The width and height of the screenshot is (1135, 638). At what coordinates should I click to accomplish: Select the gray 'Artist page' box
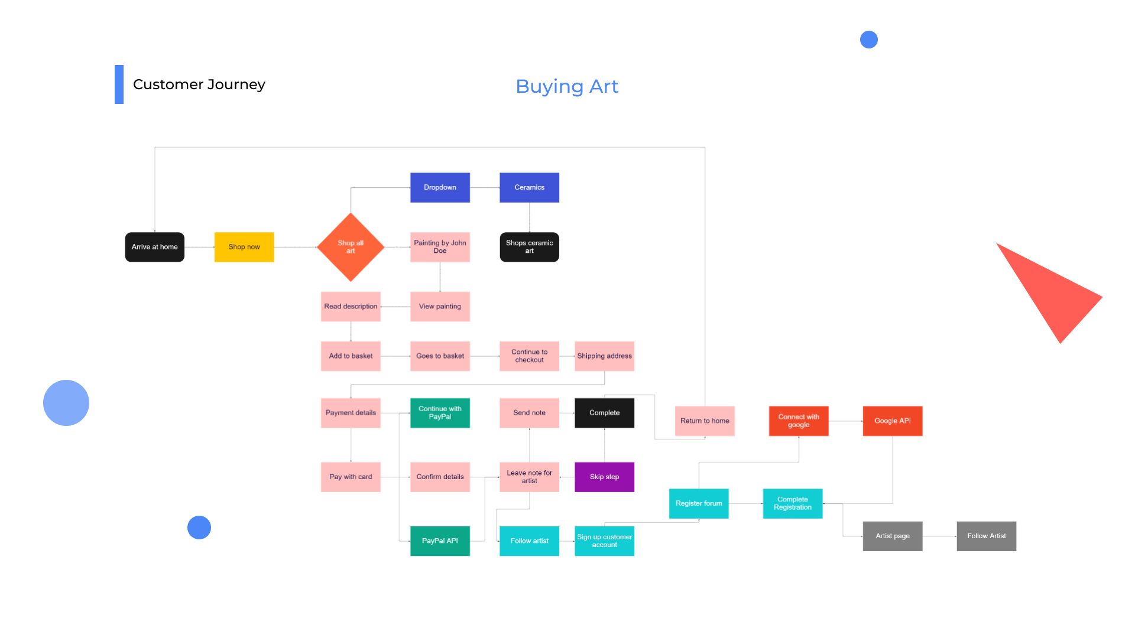pyautogui.click(x=892, y=536)
